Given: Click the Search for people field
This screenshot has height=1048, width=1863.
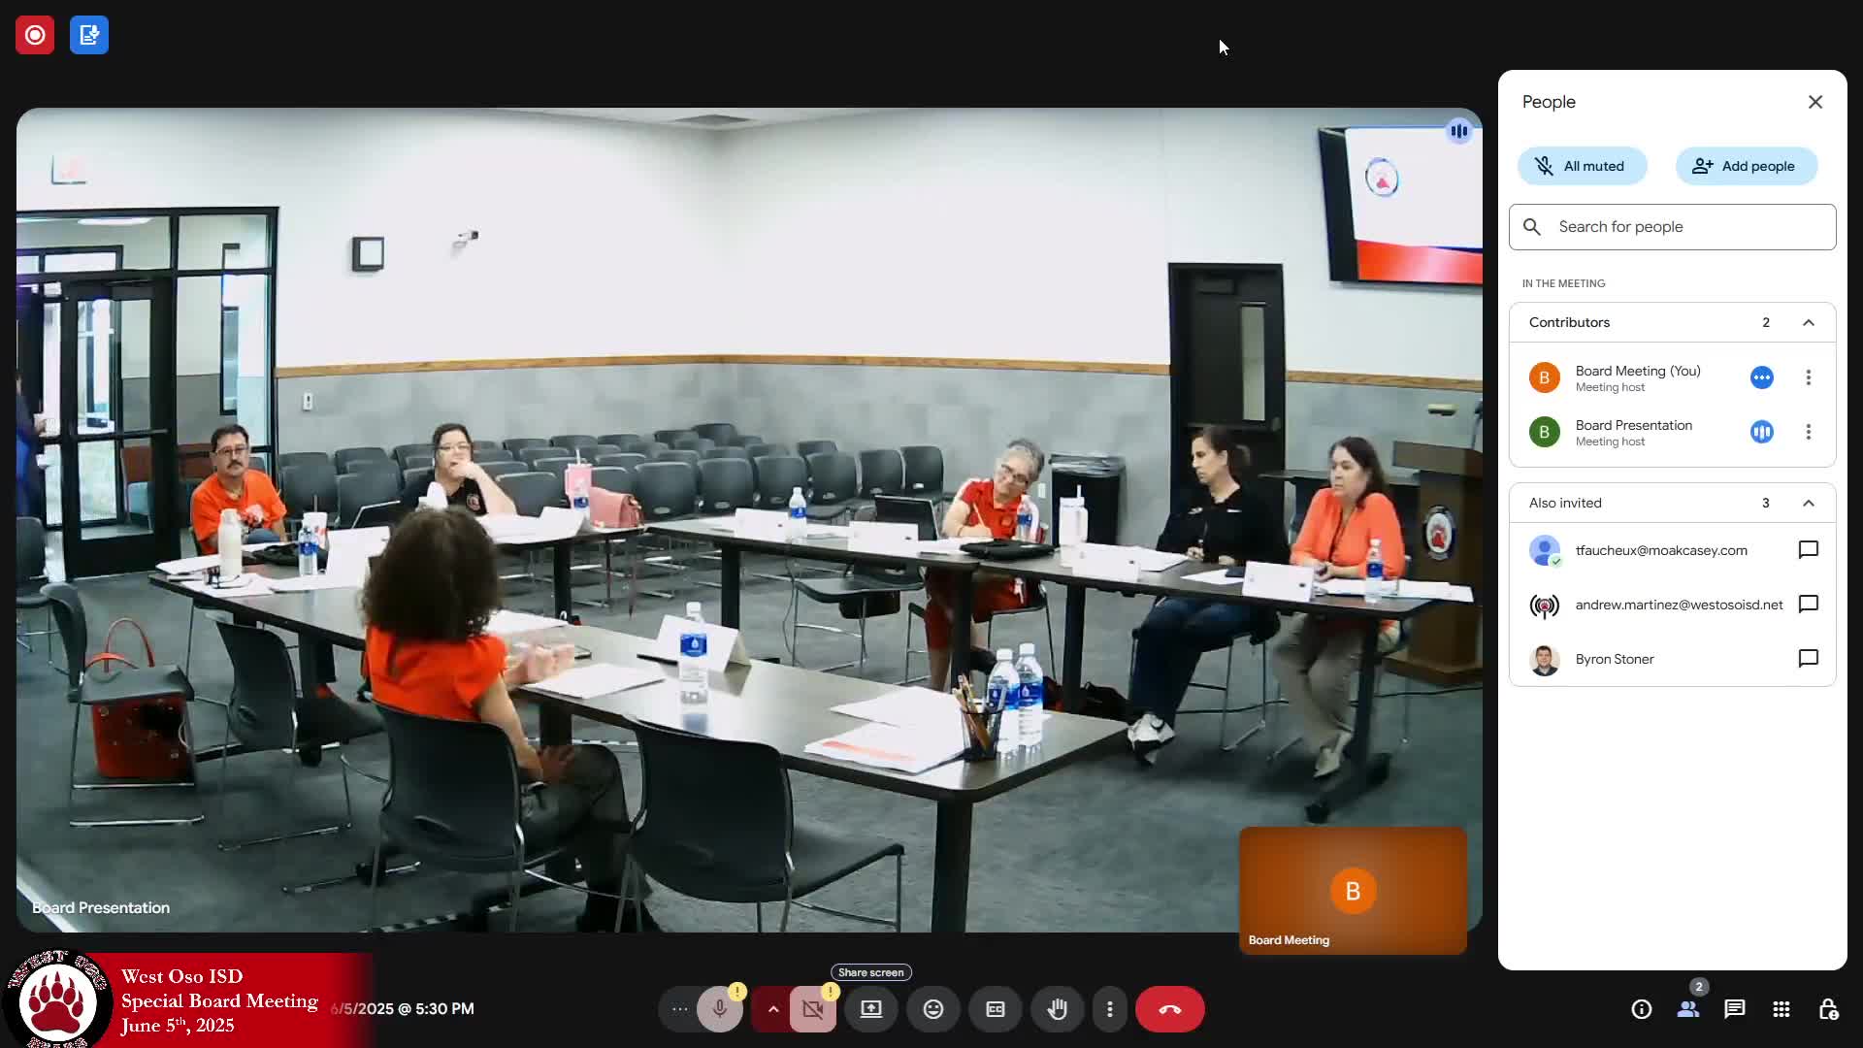Looking at the screenshot, I should [1672, 227].
